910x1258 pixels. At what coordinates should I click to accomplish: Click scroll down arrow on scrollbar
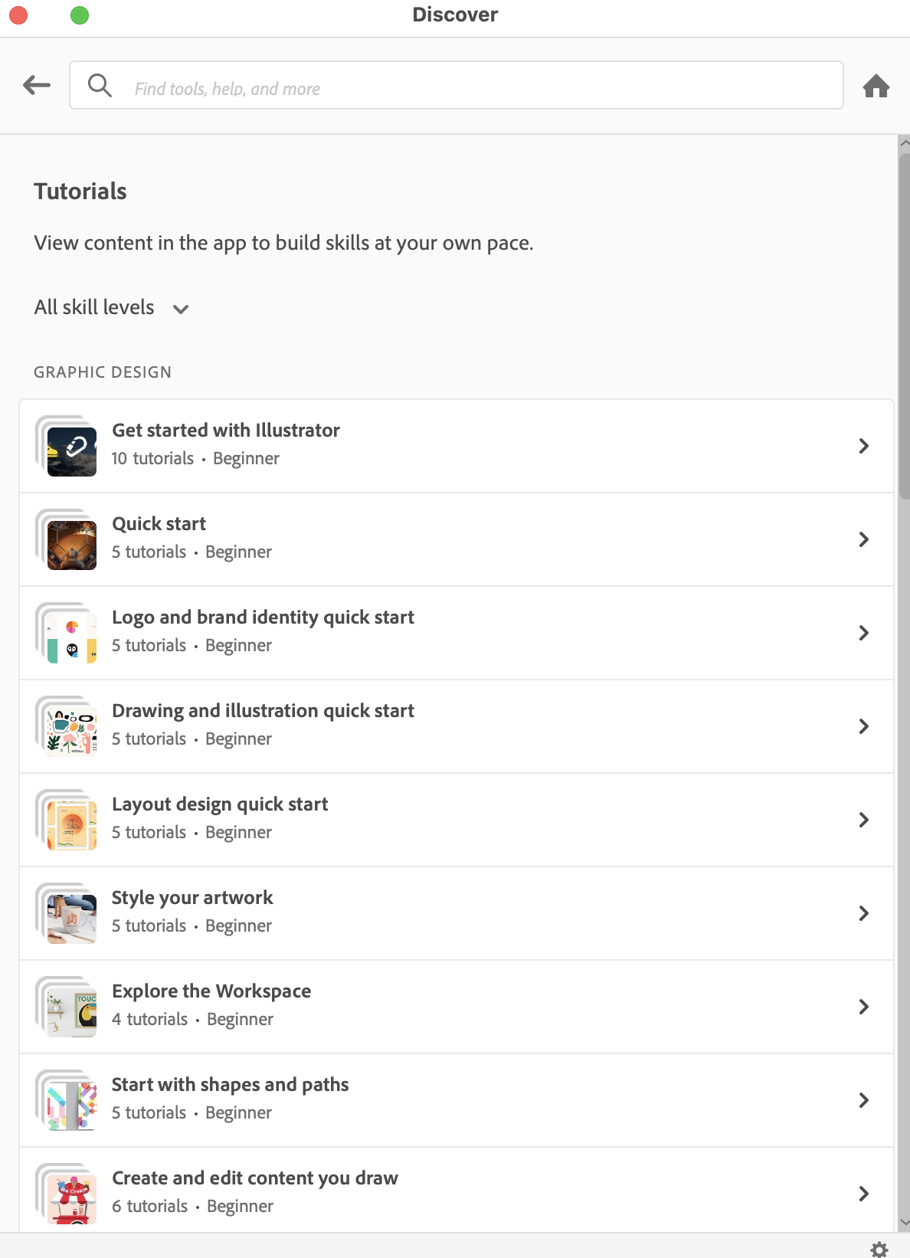904,1223
